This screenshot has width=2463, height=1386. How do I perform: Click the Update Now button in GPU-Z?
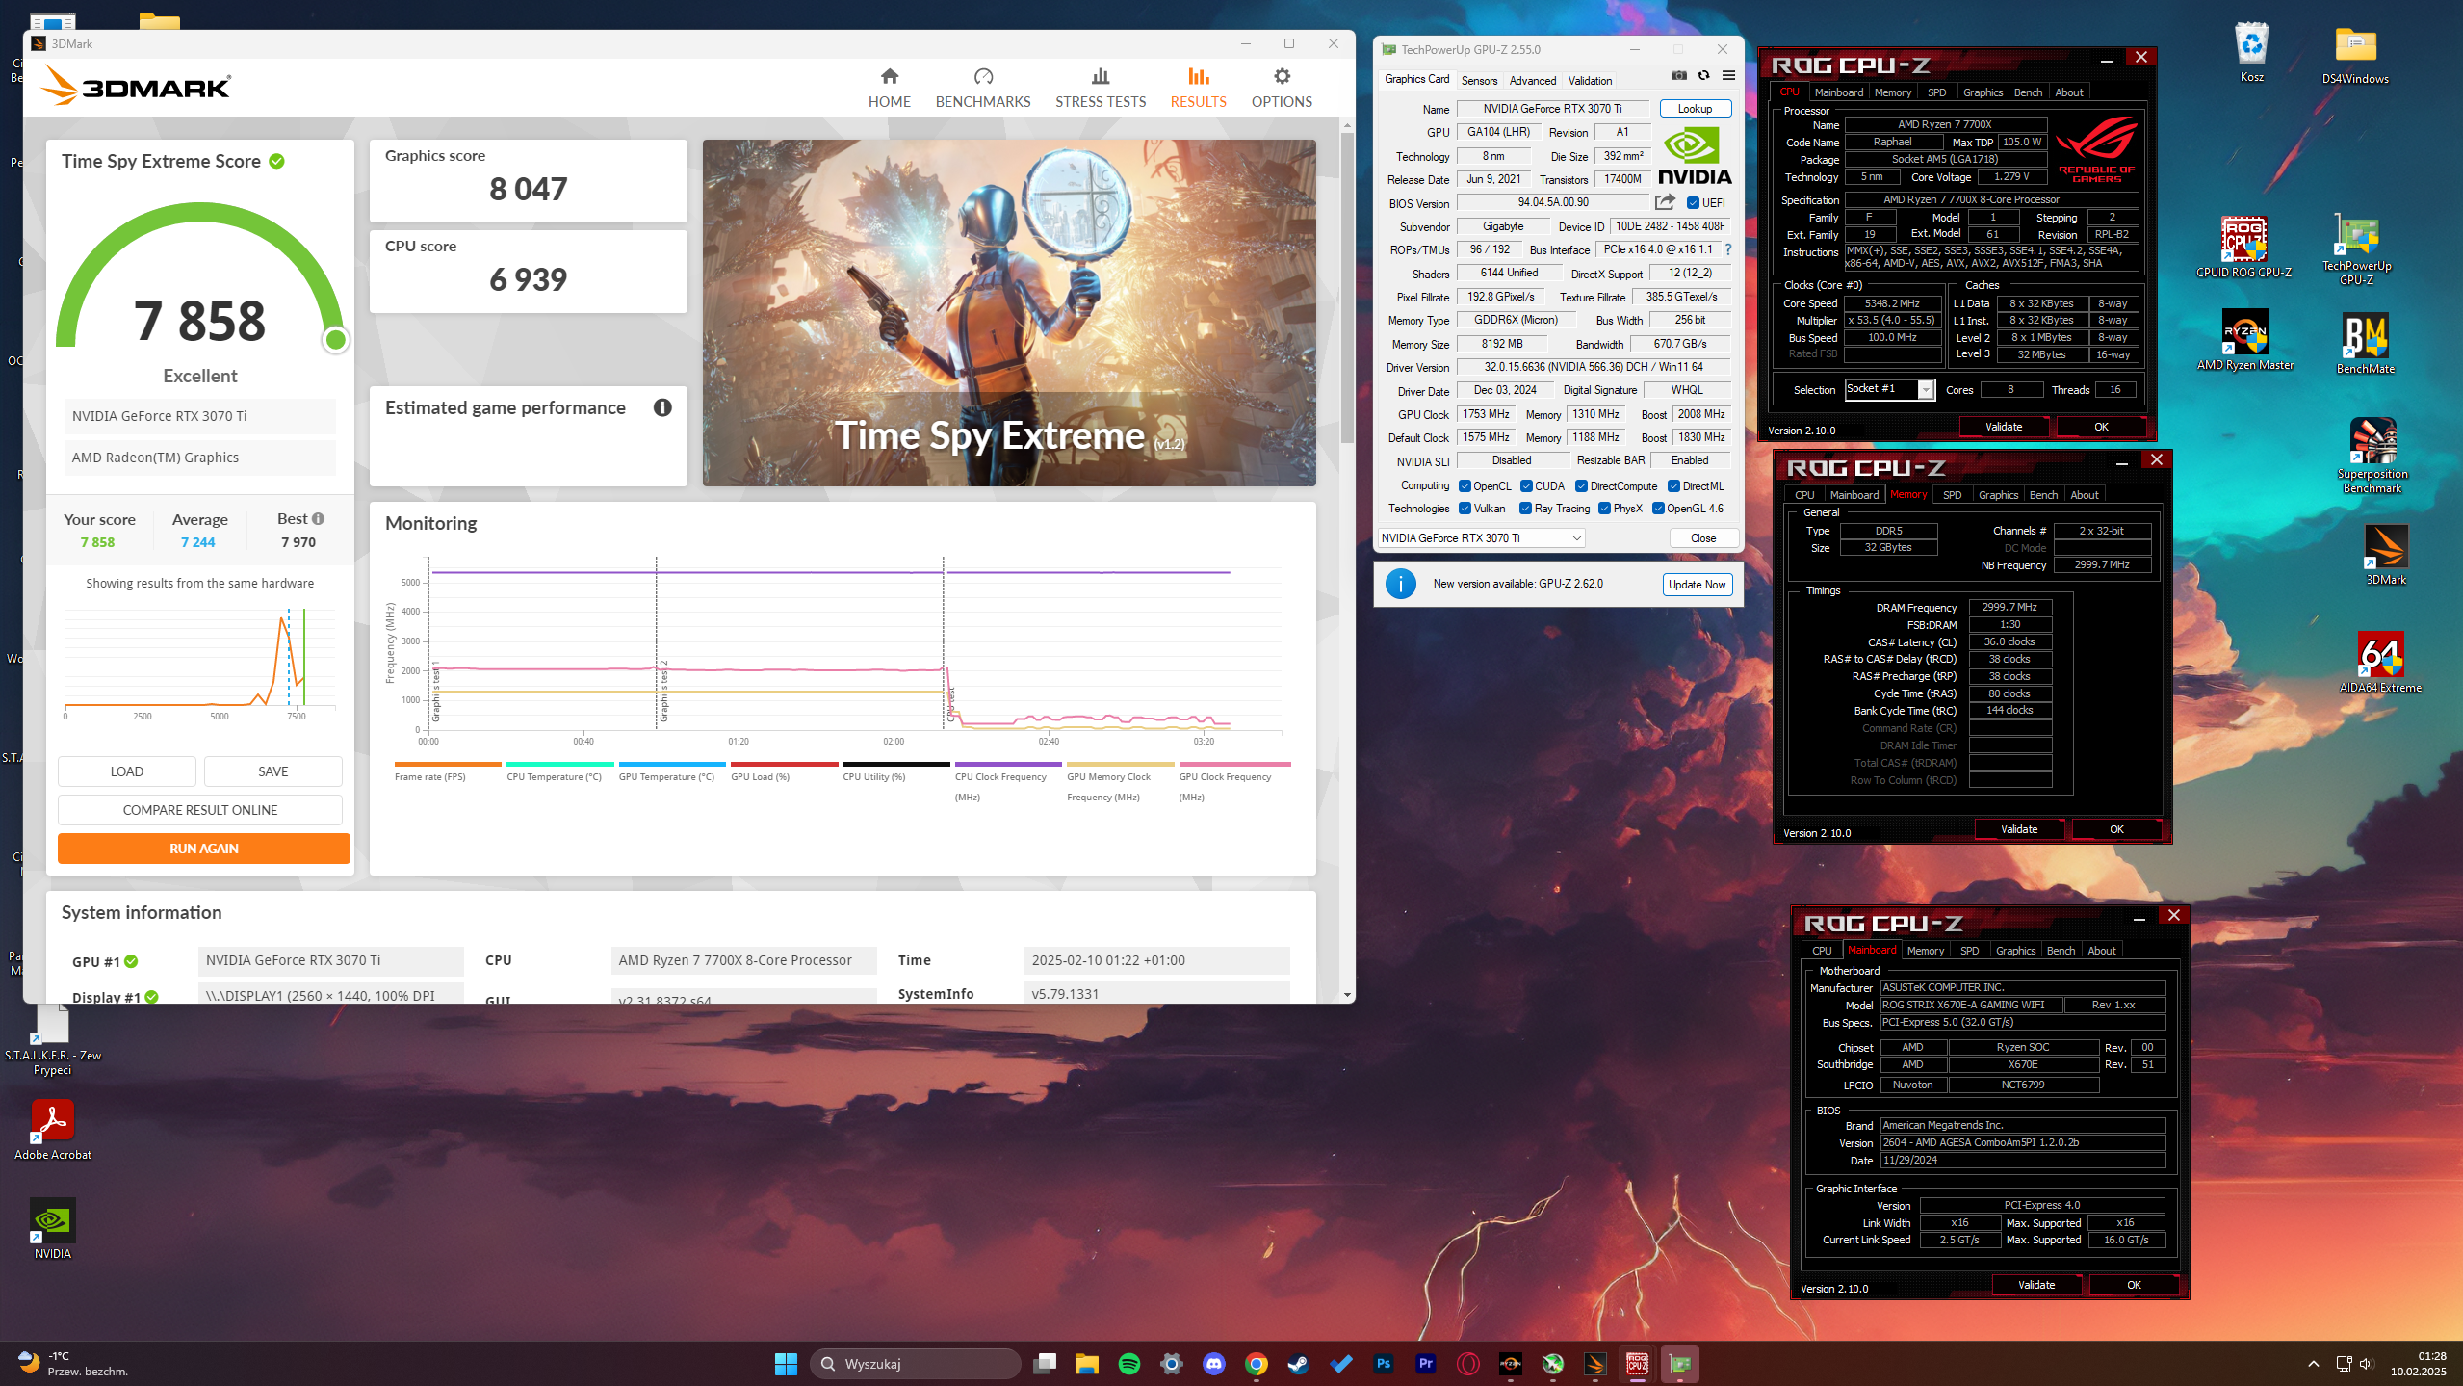tap(1697, 585)
